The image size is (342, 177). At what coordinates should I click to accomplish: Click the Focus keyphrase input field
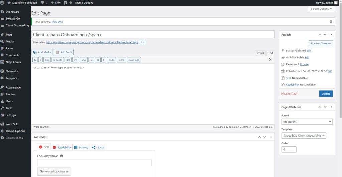(94, 163)
